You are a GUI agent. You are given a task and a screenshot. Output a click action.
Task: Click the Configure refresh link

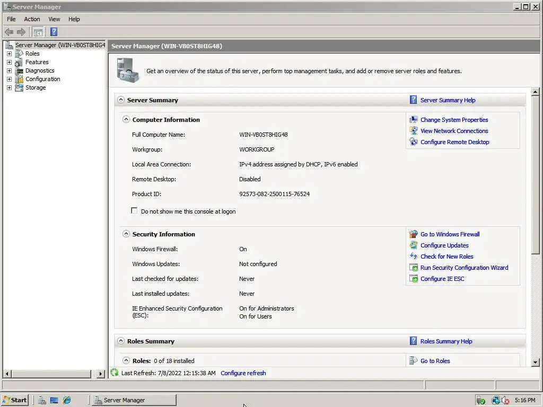tap(243, 373)
